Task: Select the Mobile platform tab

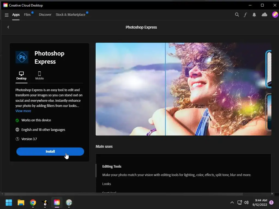Action: [x=40, y=76]
